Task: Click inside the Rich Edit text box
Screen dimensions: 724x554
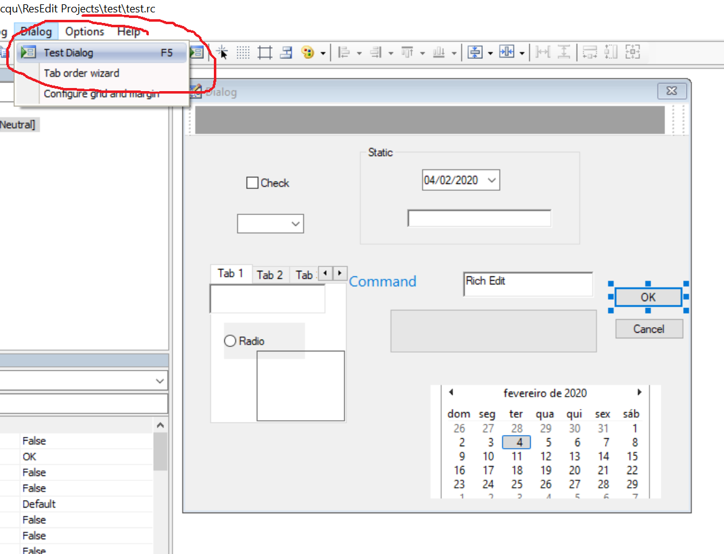Action: click(x=528, y=284)
